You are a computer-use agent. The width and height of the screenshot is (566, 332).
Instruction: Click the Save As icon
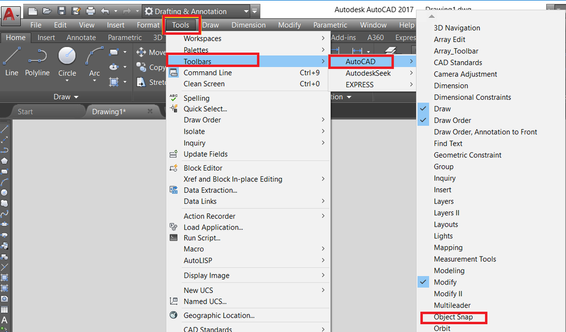[76, 11]
